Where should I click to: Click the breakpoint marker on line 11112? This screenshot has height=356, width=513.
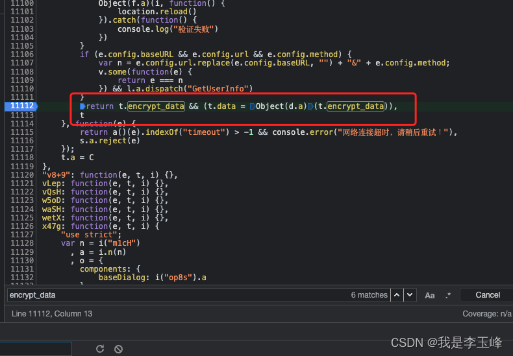point(22,106)
